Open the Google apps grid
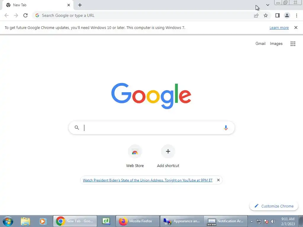This screenshot has width=303, height=227. click(x=293, y=44)
